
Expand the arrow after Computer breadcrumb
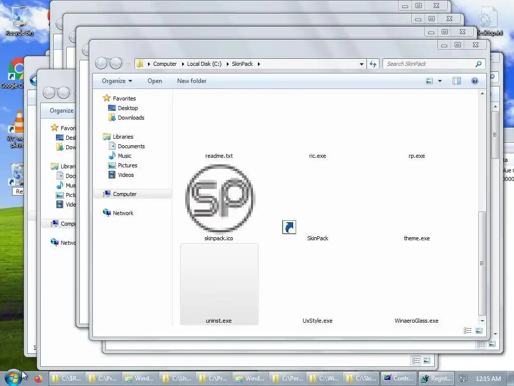(183, 64)
